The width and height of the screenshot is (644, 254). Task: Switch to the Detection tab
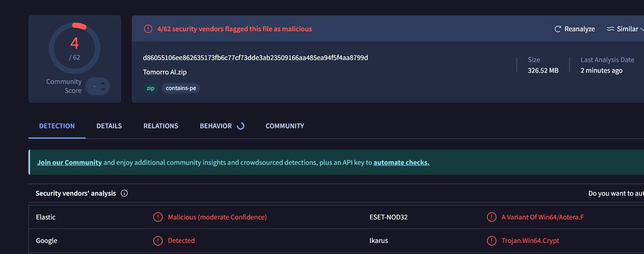(57, 126)
